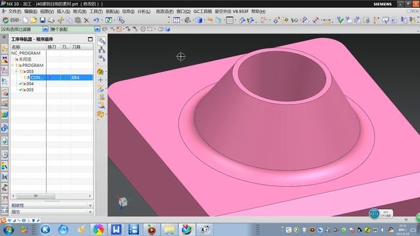Select the 005 program group
Image resolution: width=420 pixels, height=236 pixels.
click(x=30, y=90)
